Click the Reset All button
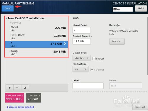Image resolution: width=148 pixels, height=111 pixels. coord(140,107)
